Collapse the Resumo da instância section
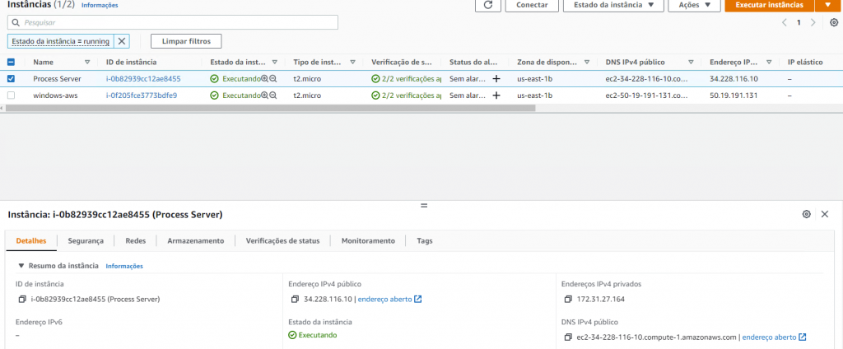 point(21,266)
